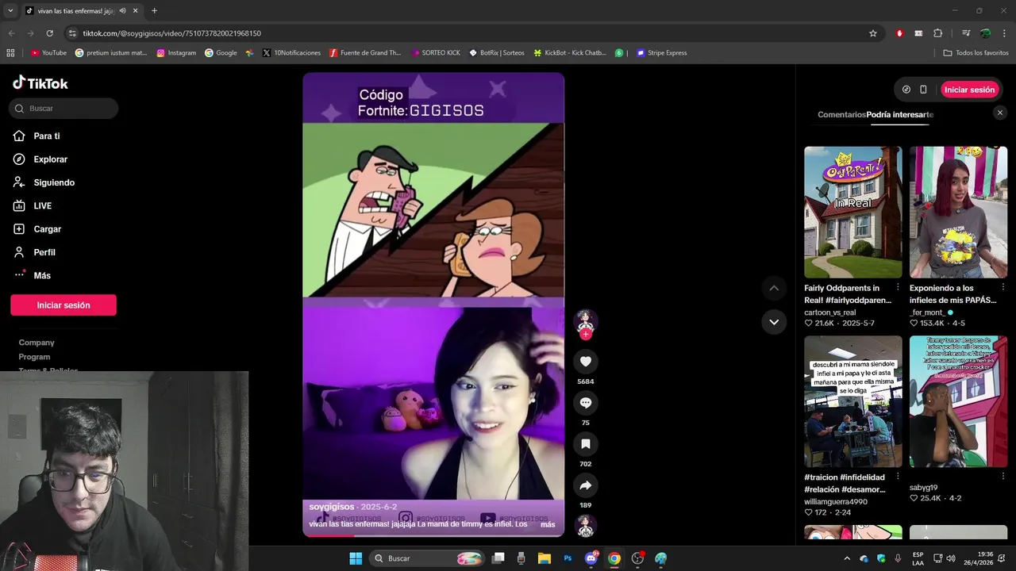Click the Iniciar sesión button at top right
The image size is (1016, 571).
[969, 90]
